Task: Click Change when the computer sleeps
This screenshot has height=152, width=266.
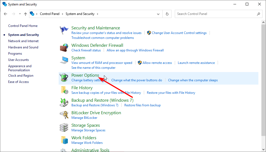Action: click(193, 80)
